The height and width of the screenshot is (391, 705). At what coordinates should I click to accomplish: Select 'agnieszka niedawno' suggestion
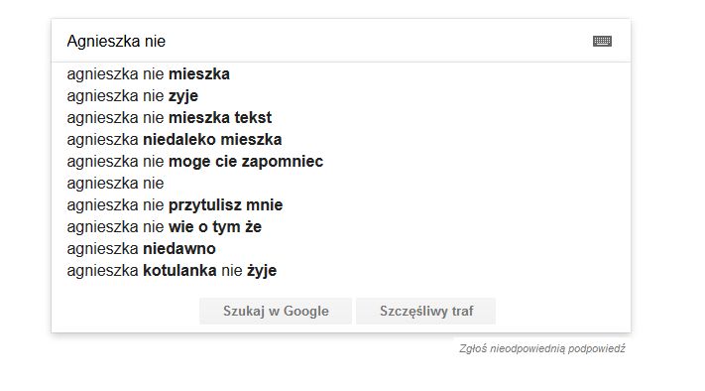pyautogui.click(x=341, y=248)
